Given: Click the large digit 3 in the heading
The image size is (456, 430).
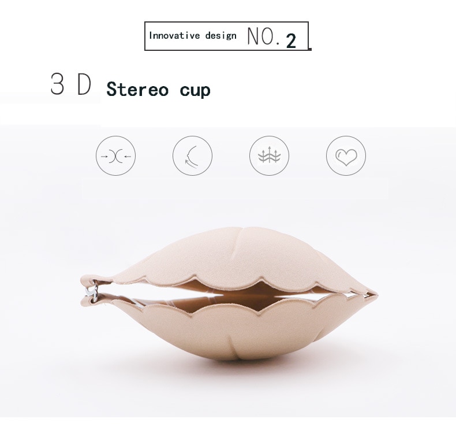Looking at the screenshot, I should pyautogui.click(x=57, y=84).
